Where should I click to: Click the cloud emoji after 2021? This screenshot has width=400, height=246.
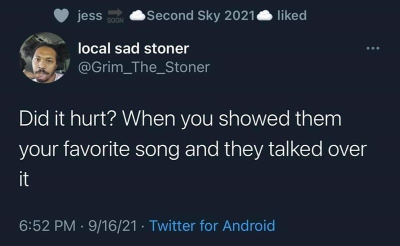(264, 16)
